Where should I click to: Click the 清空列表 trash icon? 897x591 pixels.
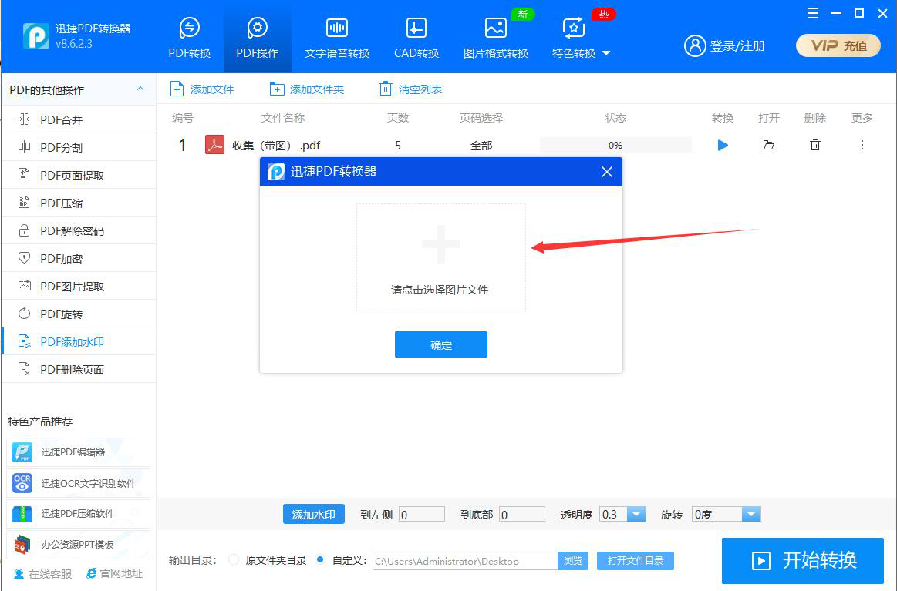[x=386, y=89]
